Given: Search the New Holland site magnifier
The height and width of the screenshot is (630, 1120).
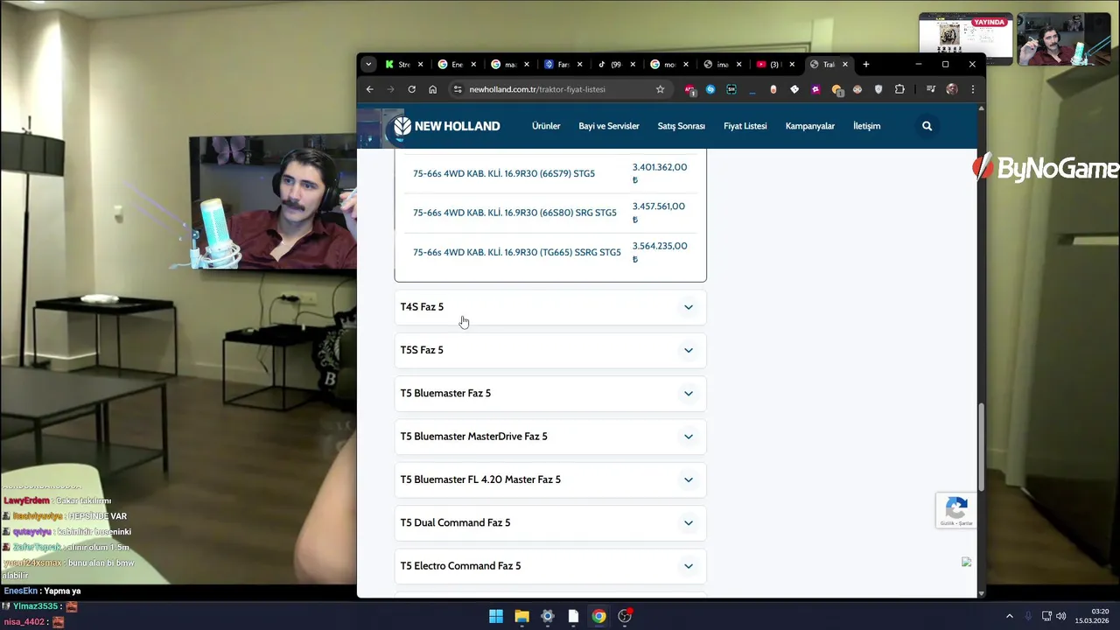Looking at the screenshot, I should 927,126.
